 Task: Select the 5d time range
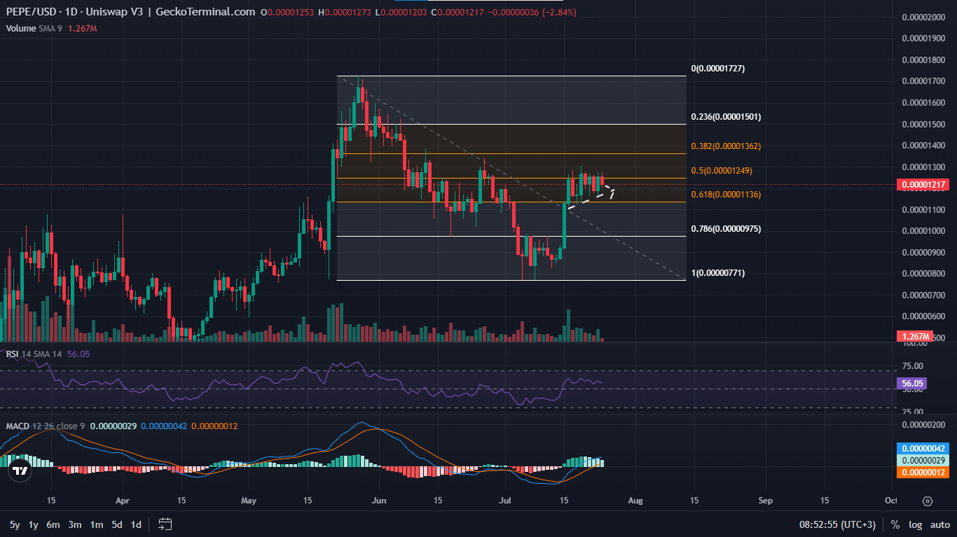pyautogui.click(x=117, y=524)
